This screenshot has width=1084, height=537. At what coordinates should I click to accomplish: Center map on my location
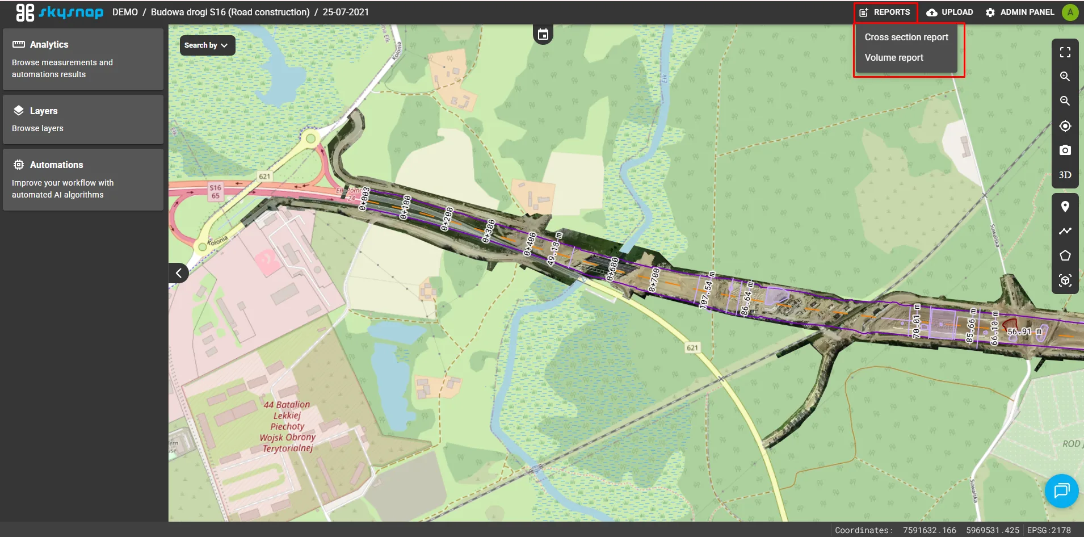(1065, 126)
